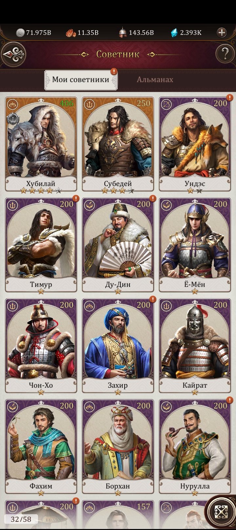Viewport: 236px width, 530px height.
Task: Click the Захир name label
Action: pos(118,385)
